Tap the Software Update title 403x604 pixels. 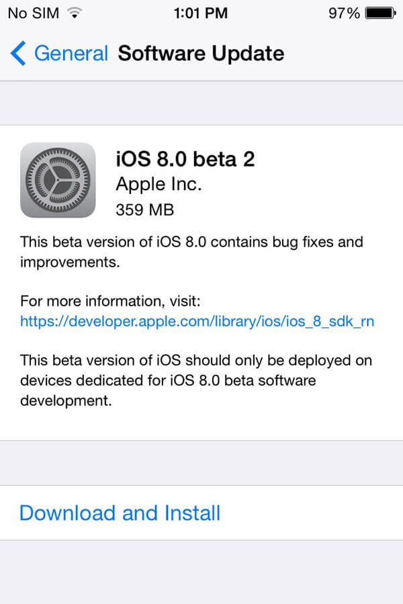click(x=201, y=54)
